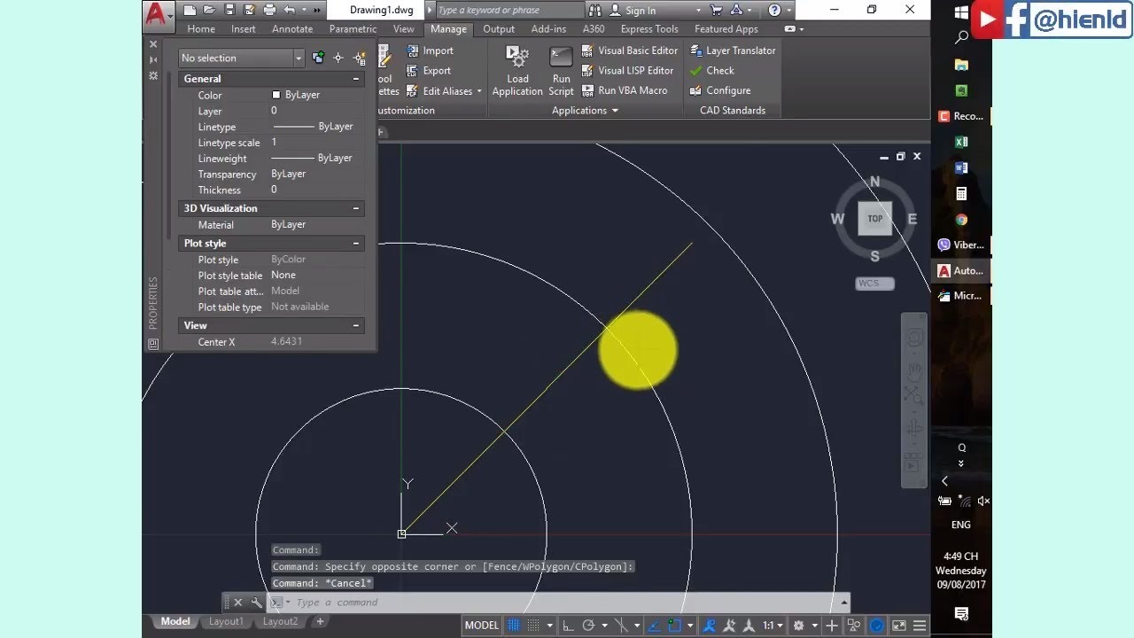The width and height of the screenshot is (1134, 638).
Task: Open the Featured Apps tab
Action: point(726,28)
